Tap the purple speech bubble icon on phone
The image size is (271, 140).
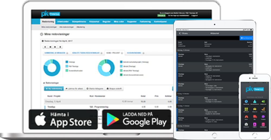click(x=263, y=117)
